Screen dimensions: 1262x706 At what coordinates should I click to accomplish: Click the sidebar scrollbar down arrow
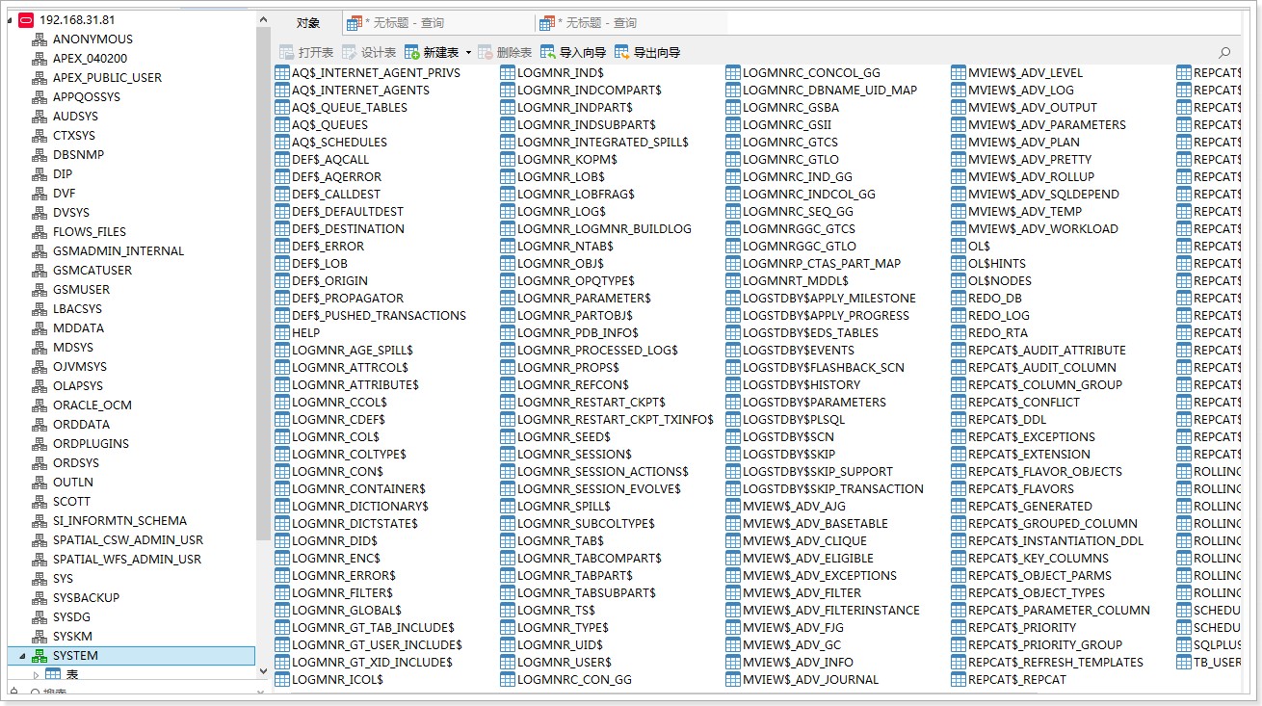(x=263, y=691)
